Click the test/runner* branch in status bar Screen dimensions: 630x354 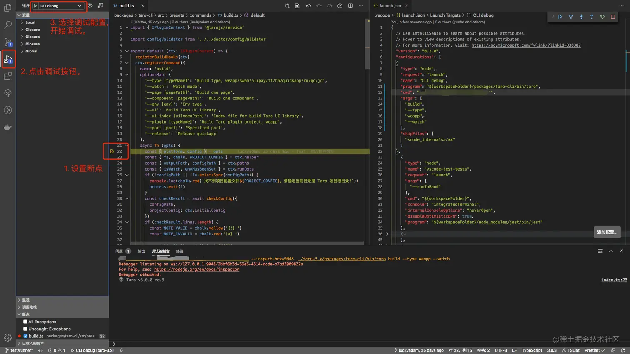19,350
